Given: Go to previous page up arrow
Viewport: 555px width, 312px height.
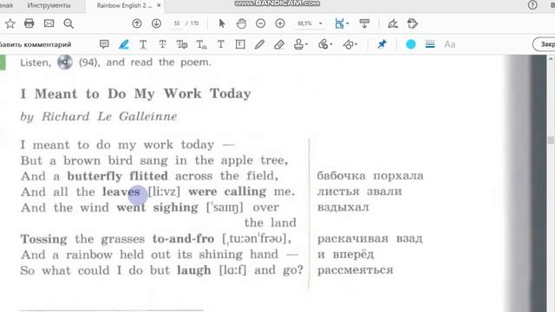Looking at the screenshot, I should pyautogui.click(x=137, y=23).
